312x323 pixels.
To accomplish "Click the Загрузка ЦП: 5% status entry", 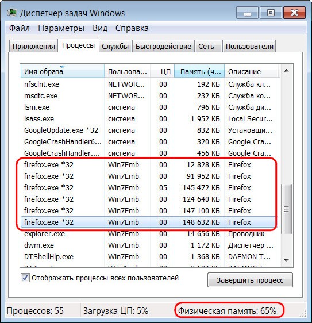I will [x=115, y=311].
